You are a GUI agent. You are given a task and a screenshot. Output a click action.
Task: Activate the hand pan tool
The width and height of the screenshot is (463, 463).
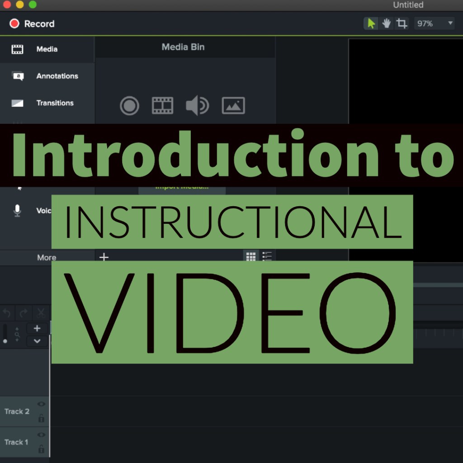tap(386, 24)
